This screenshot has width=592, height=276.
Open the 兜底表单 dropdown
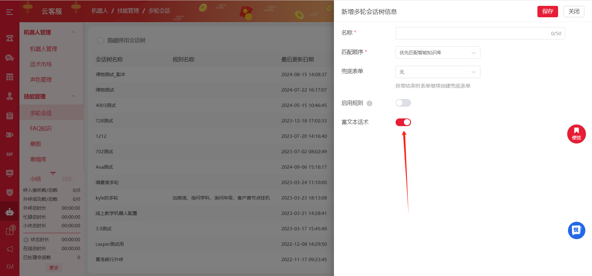click(438, 72)
